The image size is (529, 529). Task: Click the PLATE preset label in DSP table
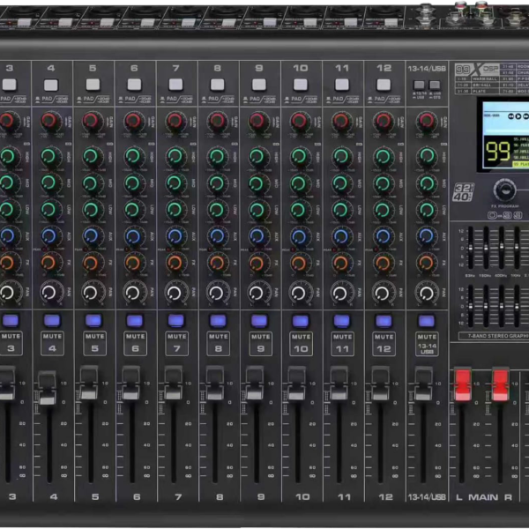tap(479, 91)
